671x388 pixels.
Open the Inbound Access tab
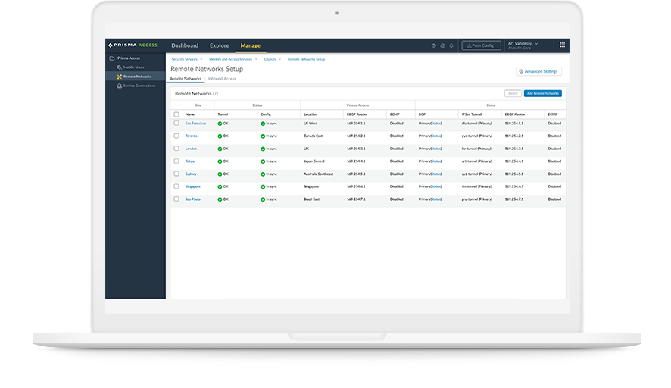(x=222, y=79)
